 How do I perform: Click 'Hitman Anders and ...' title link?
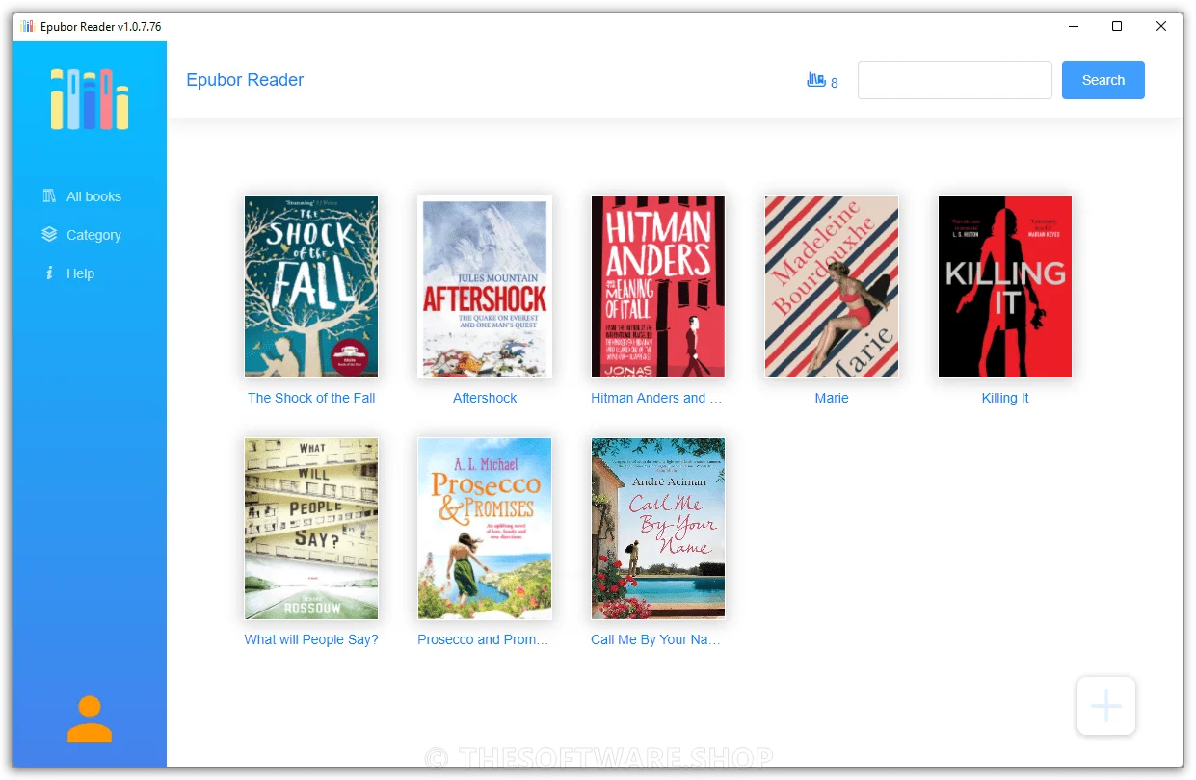click(x=656, y=398)
